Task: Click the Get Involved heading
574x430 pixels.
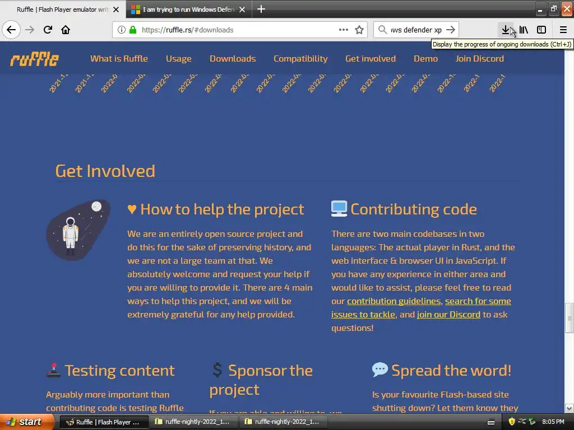Action: pyautogui.click(x=105, y=171)
